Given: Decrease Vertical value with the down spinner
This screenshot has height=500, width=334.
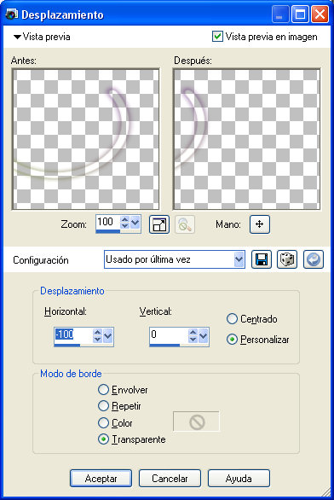Looking at the screenshot, I should point(193,340).
